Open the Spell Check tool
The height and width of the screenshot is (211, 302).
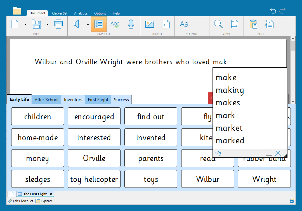pos(115,24)
